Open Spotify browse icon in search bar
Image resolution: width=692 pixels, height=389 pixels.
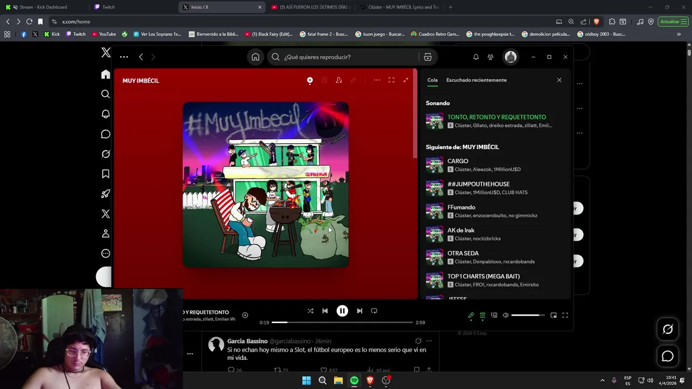click(428, 57)
